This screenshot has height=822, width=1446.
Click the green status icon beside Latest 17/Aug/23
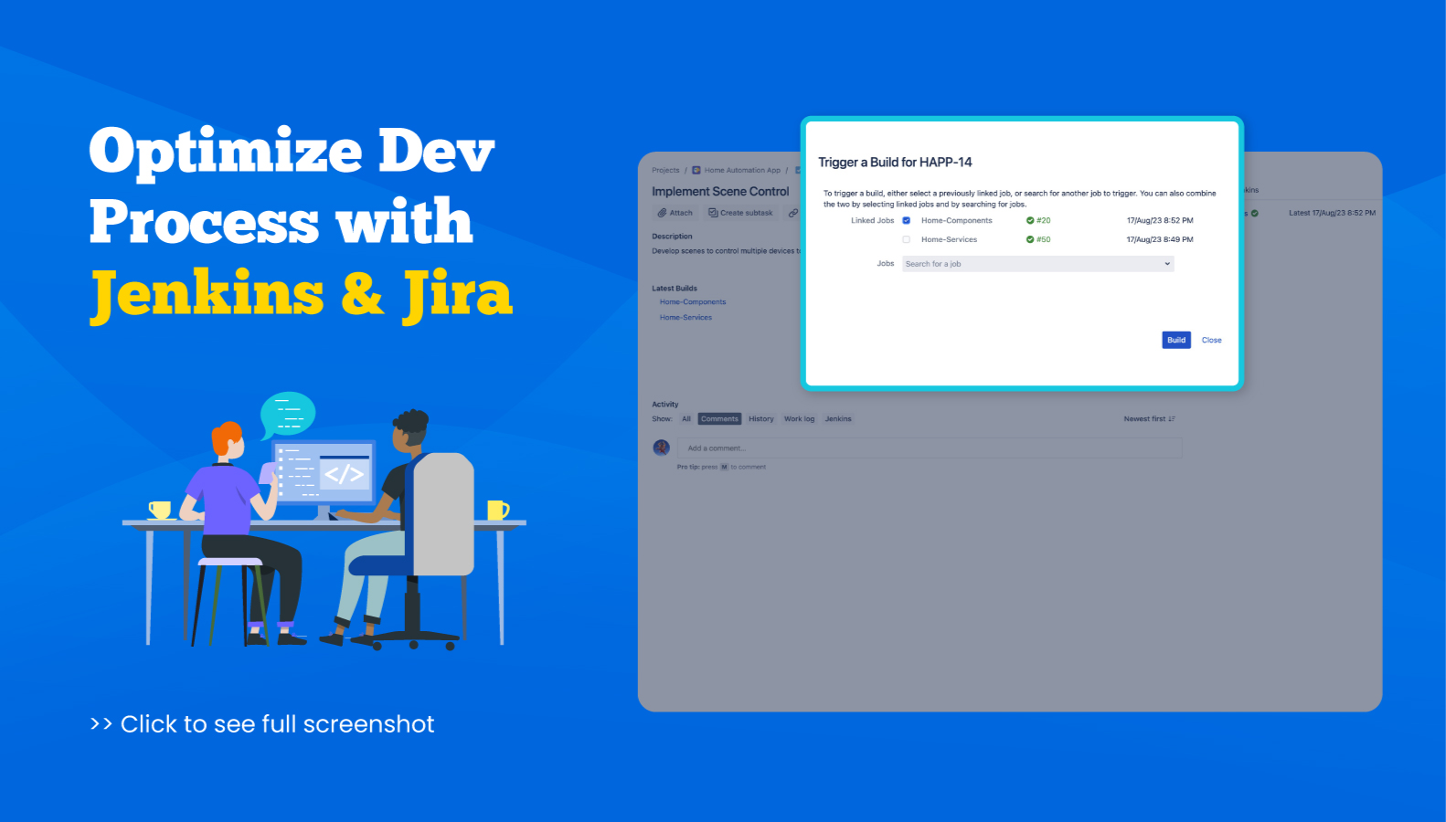coord(1255,213)
